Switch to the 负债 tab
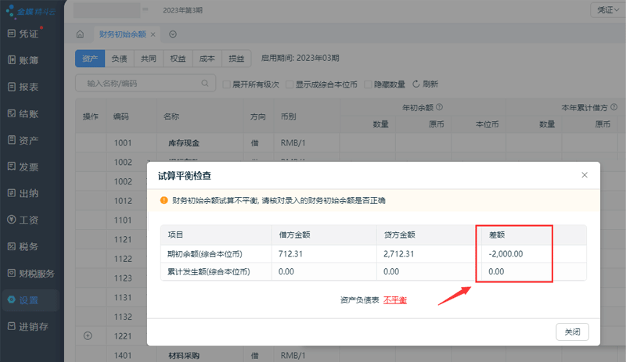This screenshot has width=626, height=362. [119, 59]
